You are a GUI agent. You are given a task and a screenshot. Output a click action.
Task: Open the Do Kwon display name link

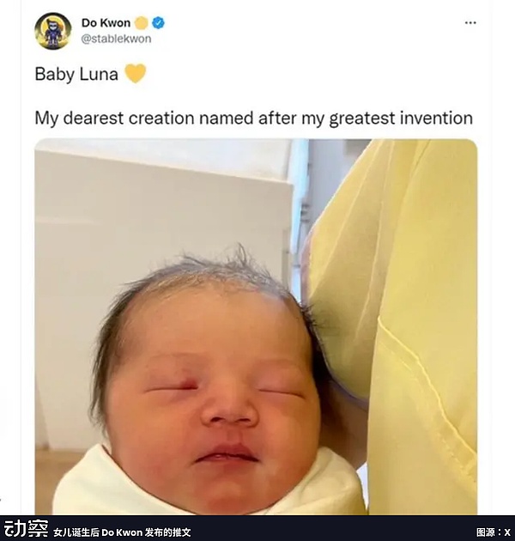point(106,23)
